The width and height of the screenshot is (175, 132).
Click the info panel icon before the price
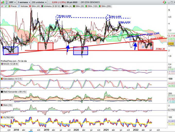50,2
